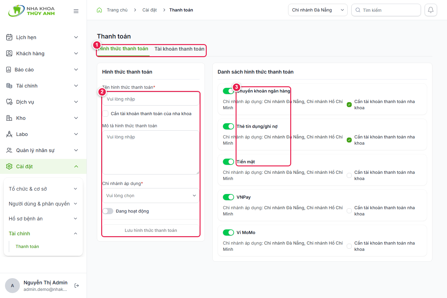Open the Chi nhánh Đà Nẵng branch dropdown
This screenshot has width=447, height=298.
(318, 10)
